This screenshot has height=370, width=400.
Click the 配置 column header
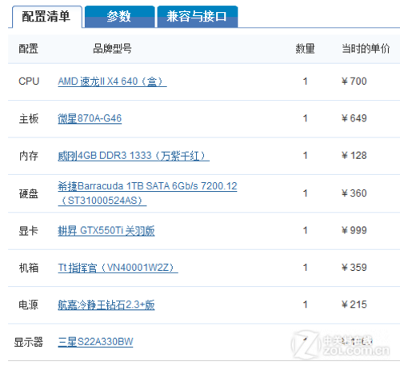pyautogui.click(x=28, y=49)
